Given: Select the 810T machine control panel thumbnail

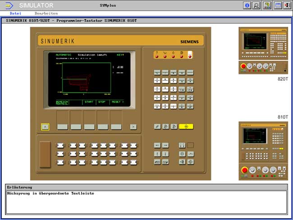Looking at the screenshot, I should pos(263,172).
